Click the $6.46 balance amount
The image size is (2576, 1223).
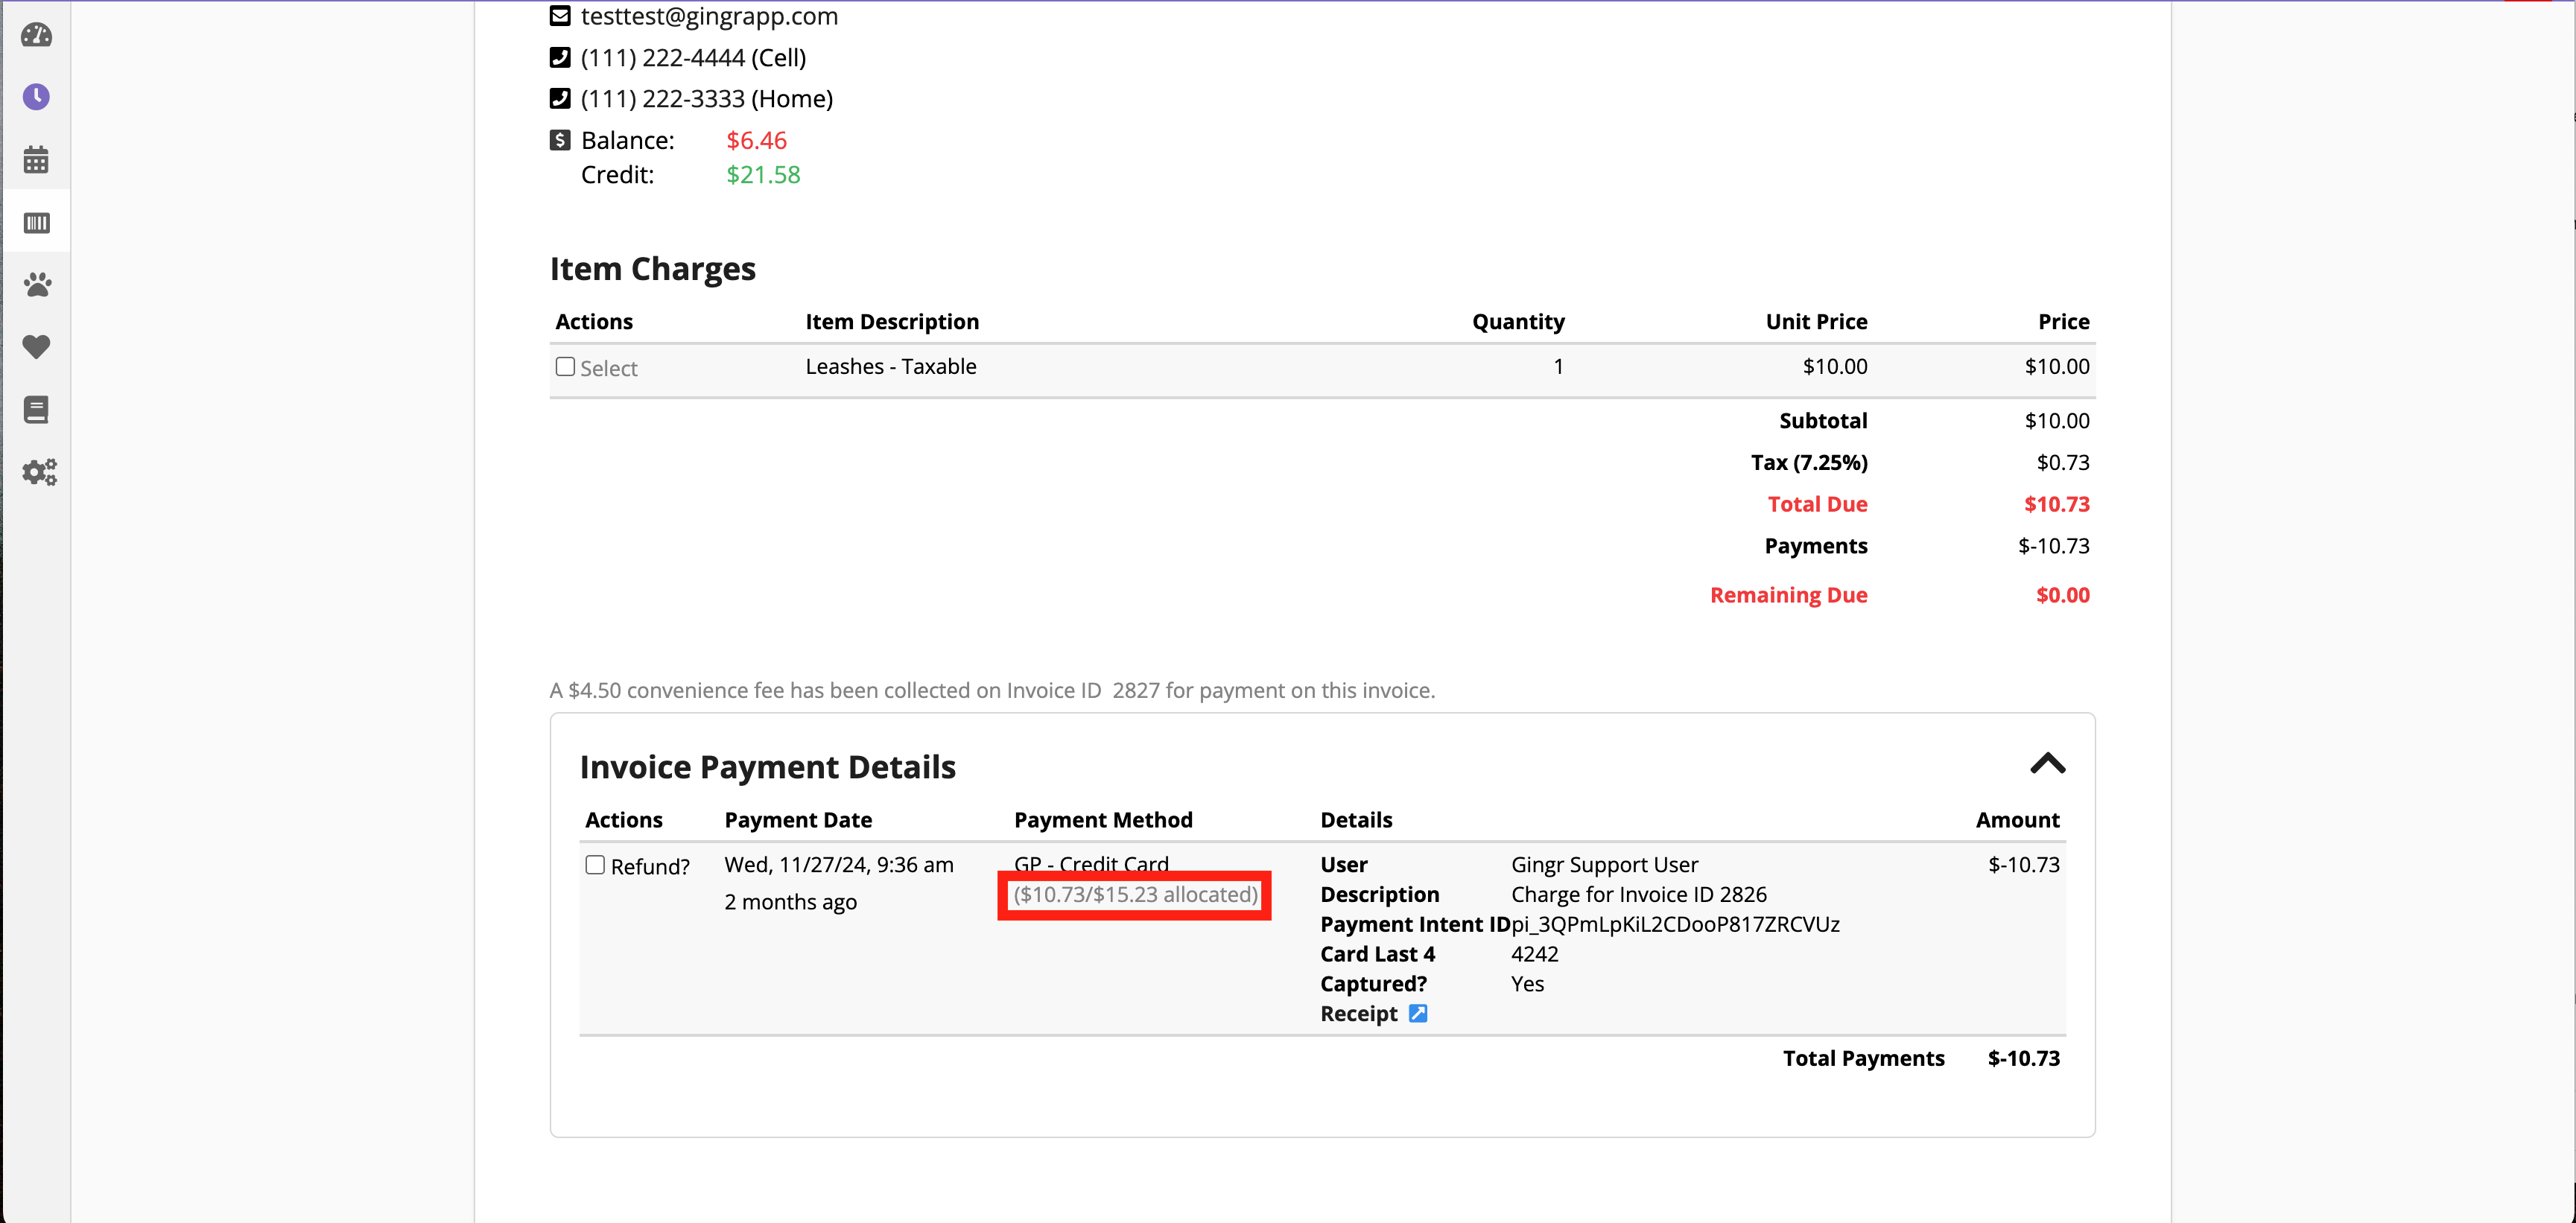[x=756, y=141]
